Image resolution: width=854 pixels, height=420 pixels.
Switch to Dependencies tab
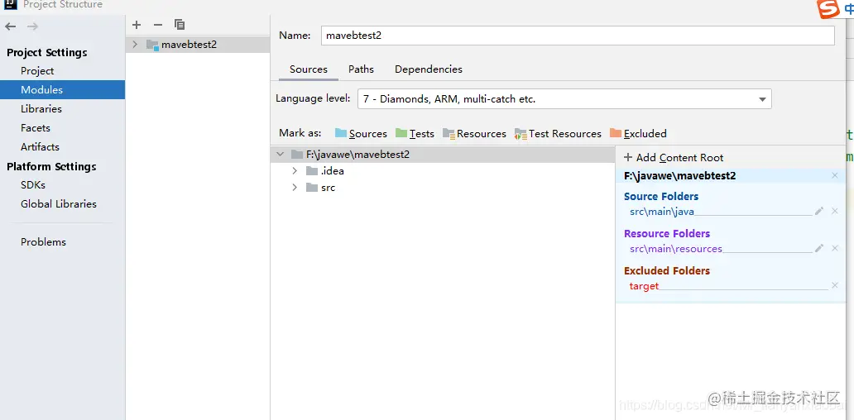point(429,69)
